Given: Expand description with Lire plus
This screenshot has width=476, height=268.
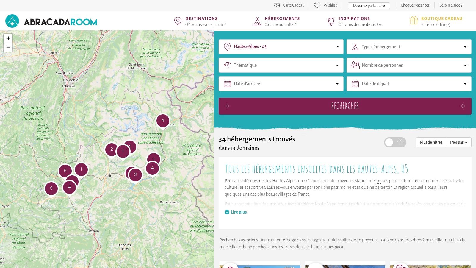Looking at the screenshot, I should pos(236,212).
